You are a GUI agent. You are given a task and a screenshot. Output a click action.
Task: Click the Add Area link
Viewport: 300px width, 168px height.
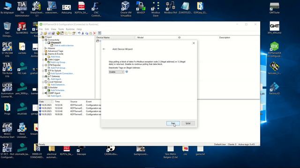click(56, 57)
